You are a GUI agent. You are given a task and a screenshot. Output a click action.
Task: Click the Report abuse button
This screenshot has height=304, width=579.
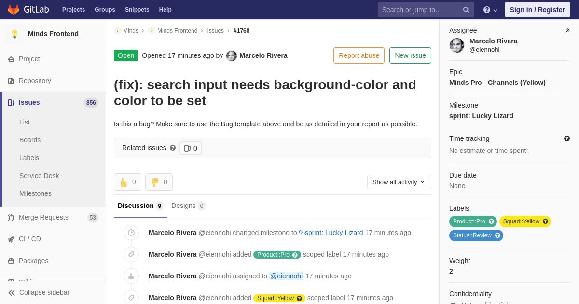[359, 55]
